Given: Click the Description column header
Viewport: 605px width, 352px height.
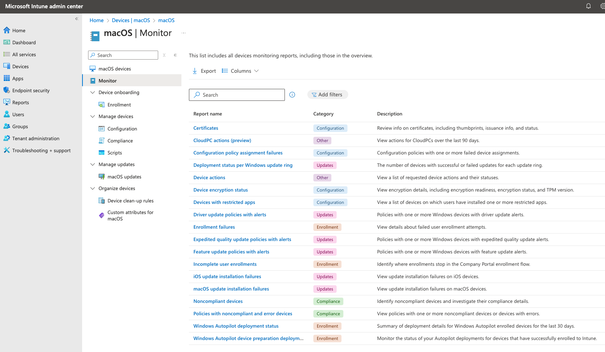Looking at the screenshot, I should point(389,114).
